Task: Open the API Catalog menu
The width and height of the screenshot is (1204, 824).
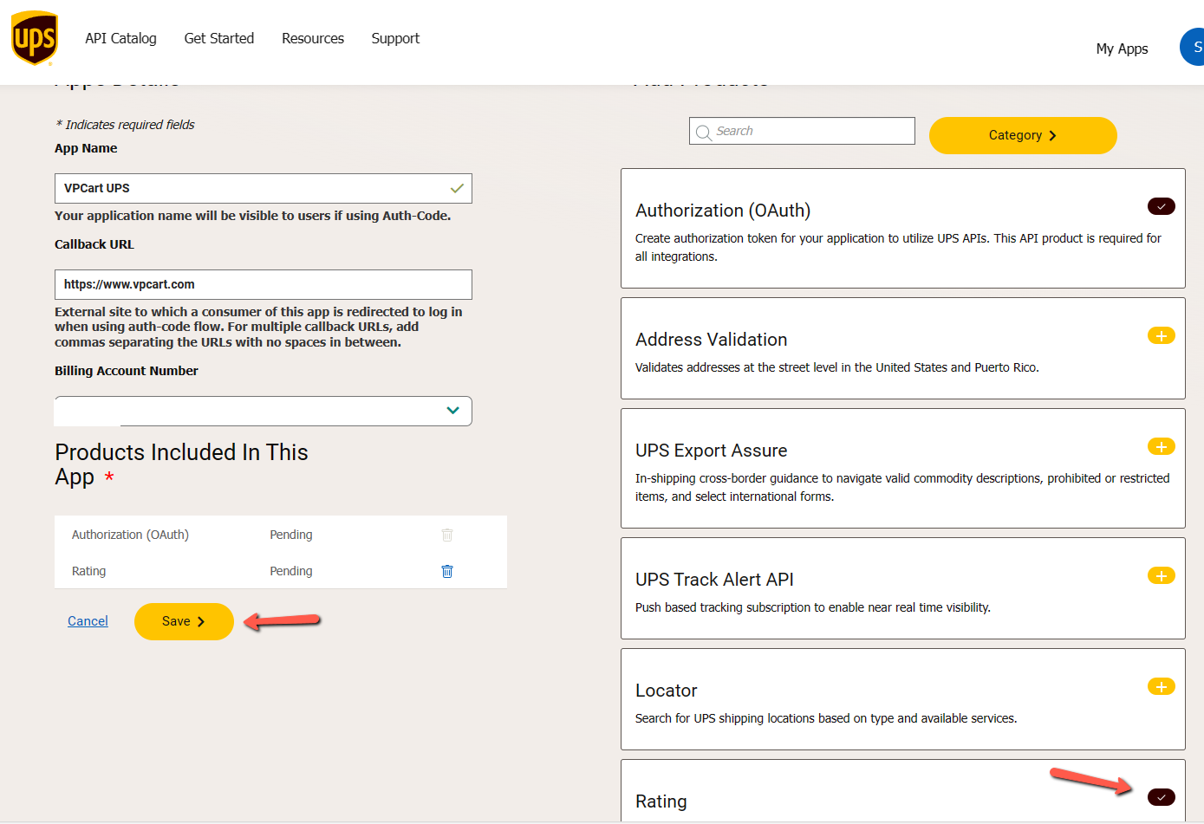Action: pyautogui.click(x=120, y=38)
